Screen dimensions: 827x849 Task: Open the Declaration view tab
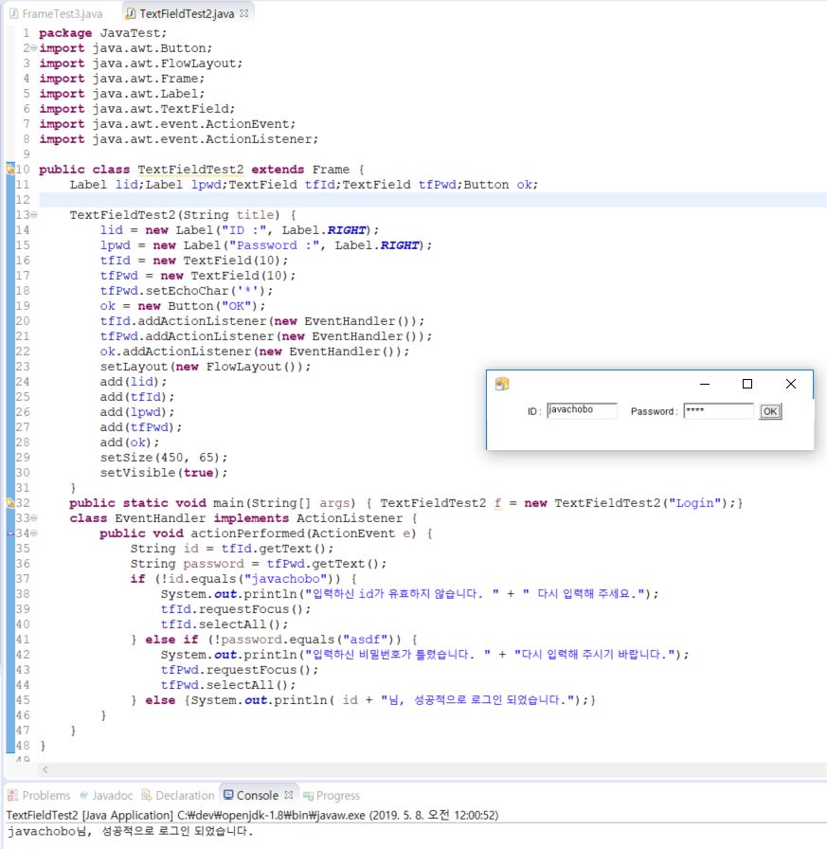point(178,795)
